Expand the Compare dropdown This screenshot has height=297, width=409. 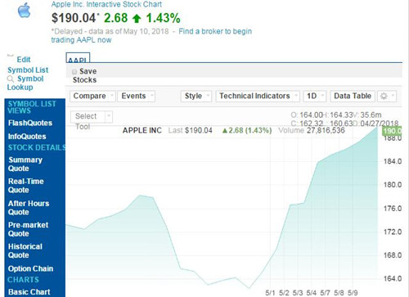coord(92,96)
